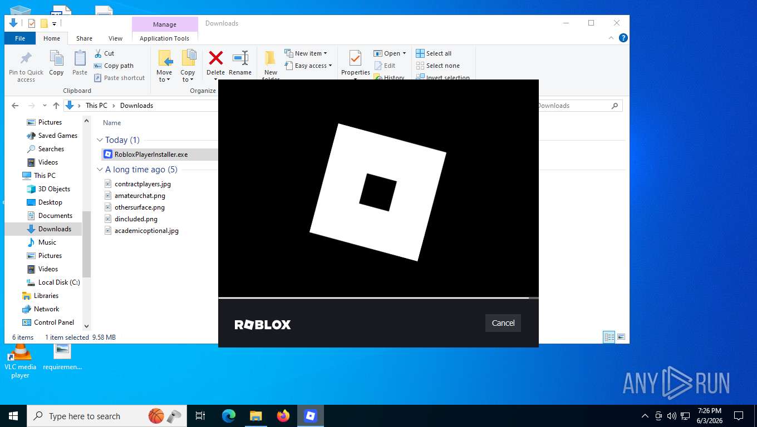Open Libraries in navigation pane
Viewport: 757px width, 427px height.
46,296
